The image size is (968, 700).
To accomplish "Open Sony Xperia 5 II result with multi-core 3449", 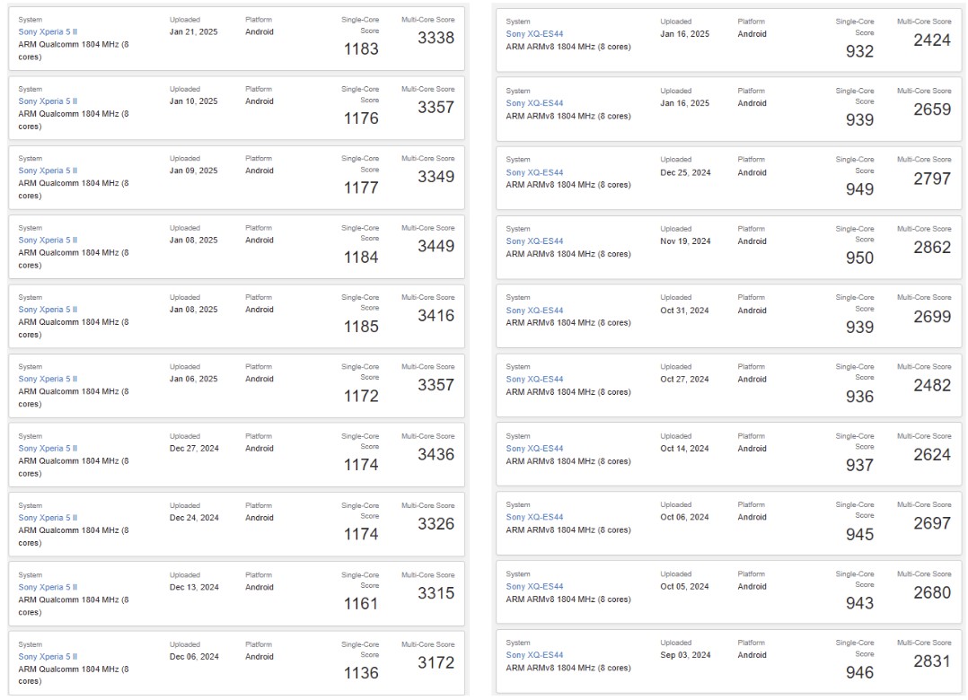I will (x=48, y=241).
